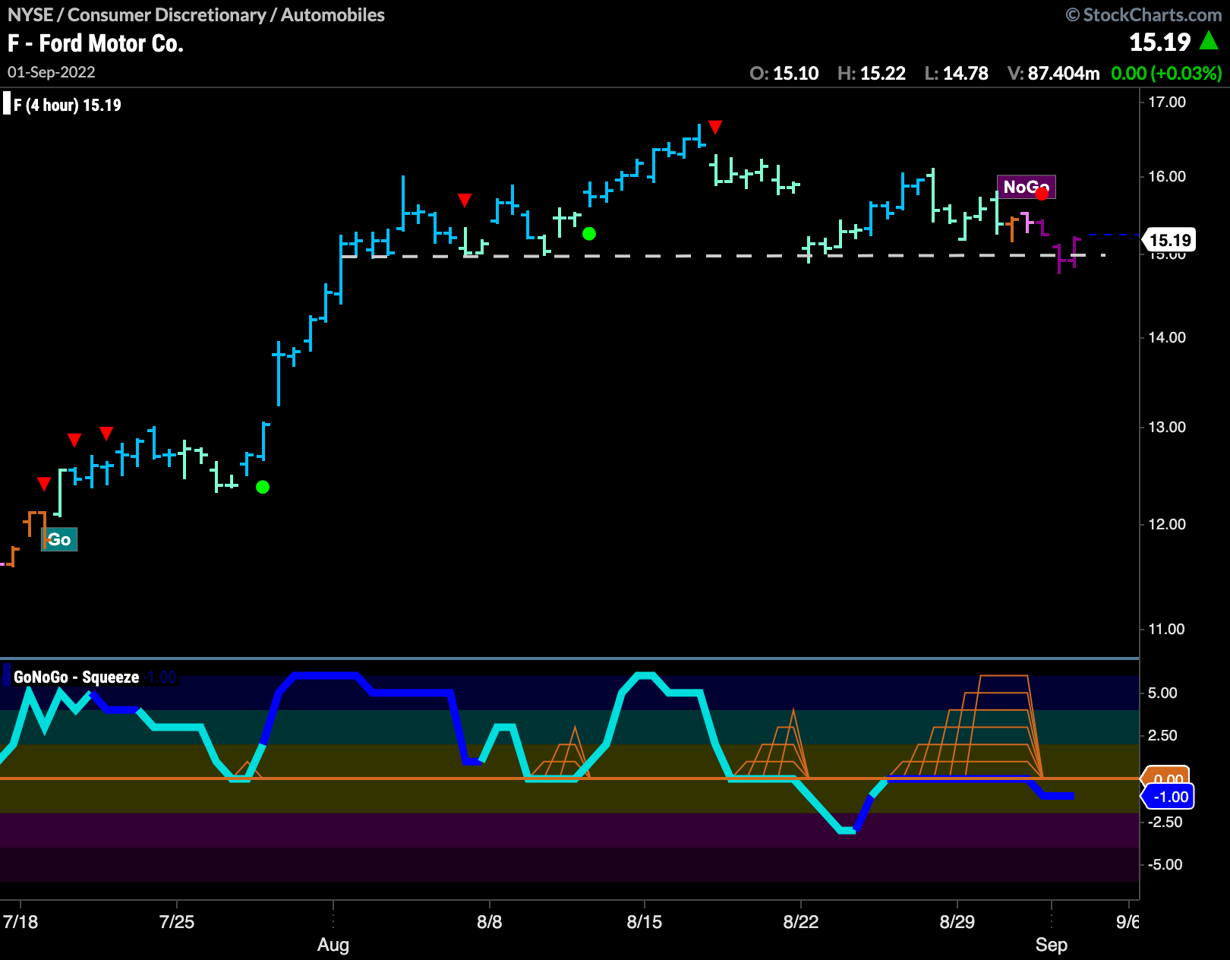Click the 8/29 date axis label

[957, 922]
